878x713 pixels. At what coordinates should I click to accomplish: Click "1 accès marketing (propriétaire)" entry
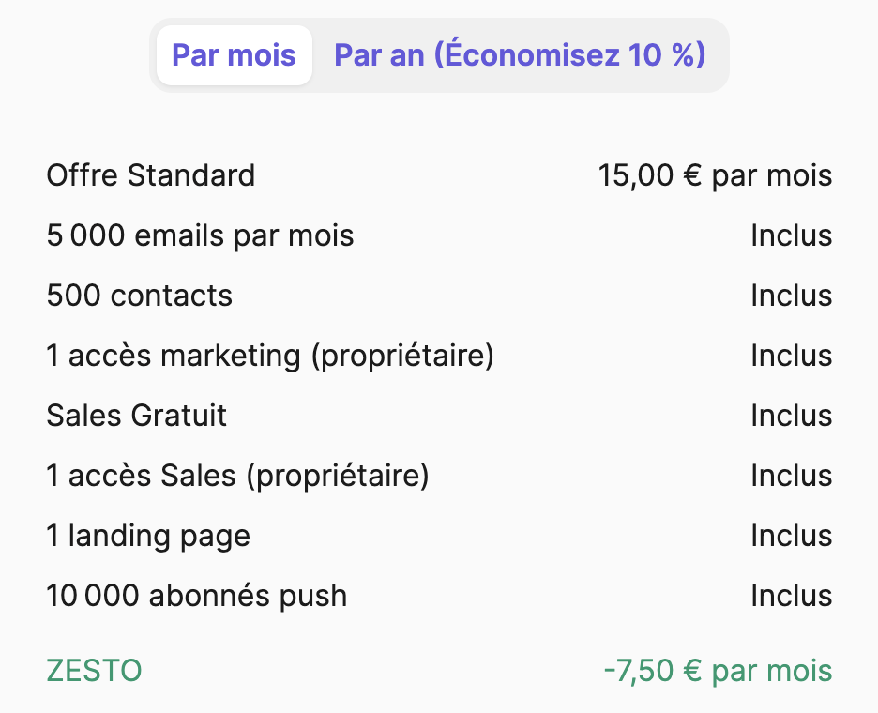pos(269,356)
